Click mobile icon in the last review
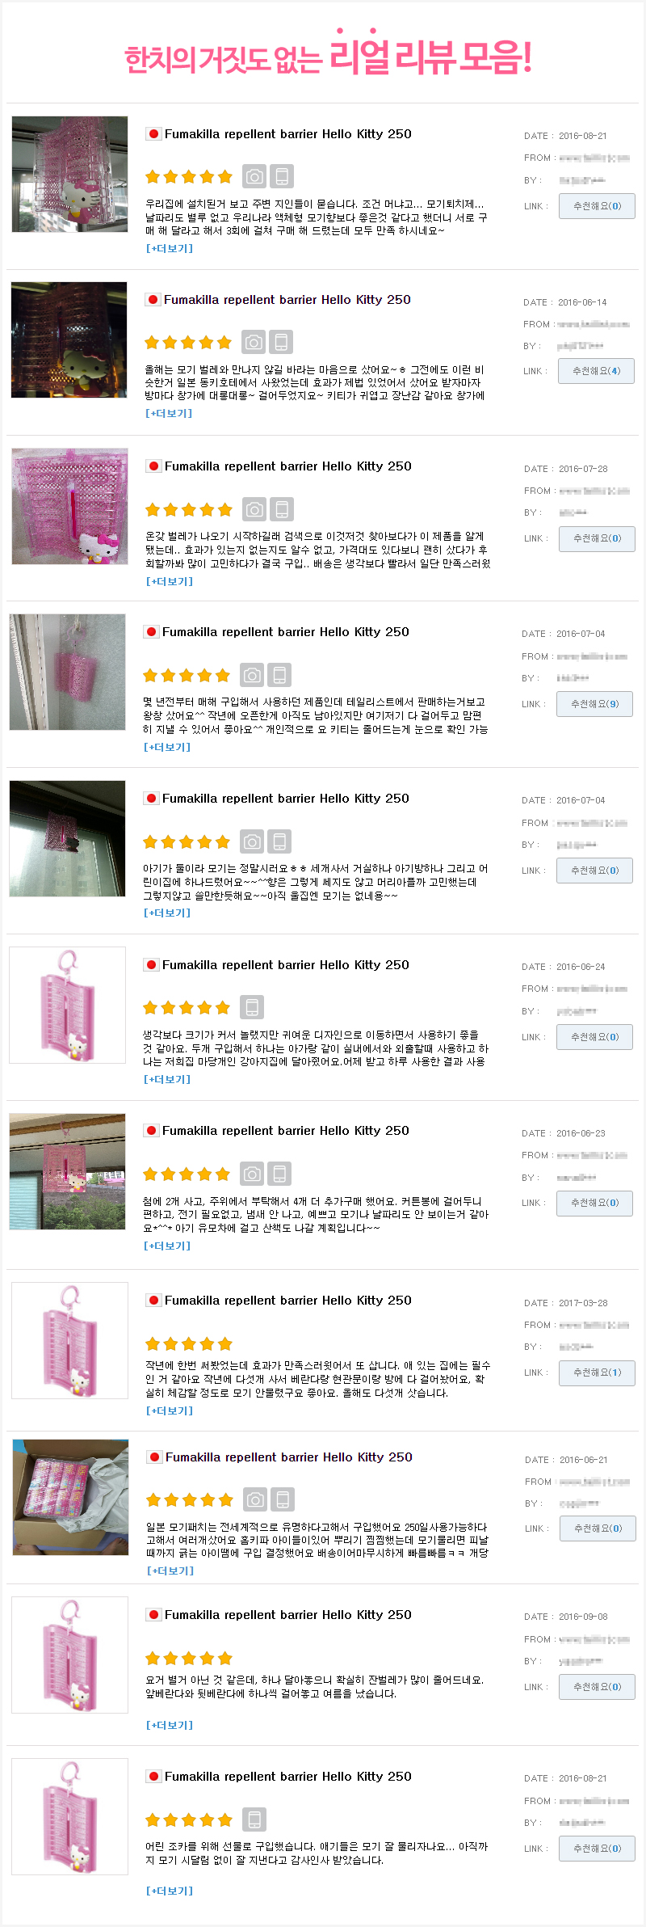Screen dimensions: 646x1927 254,1819
